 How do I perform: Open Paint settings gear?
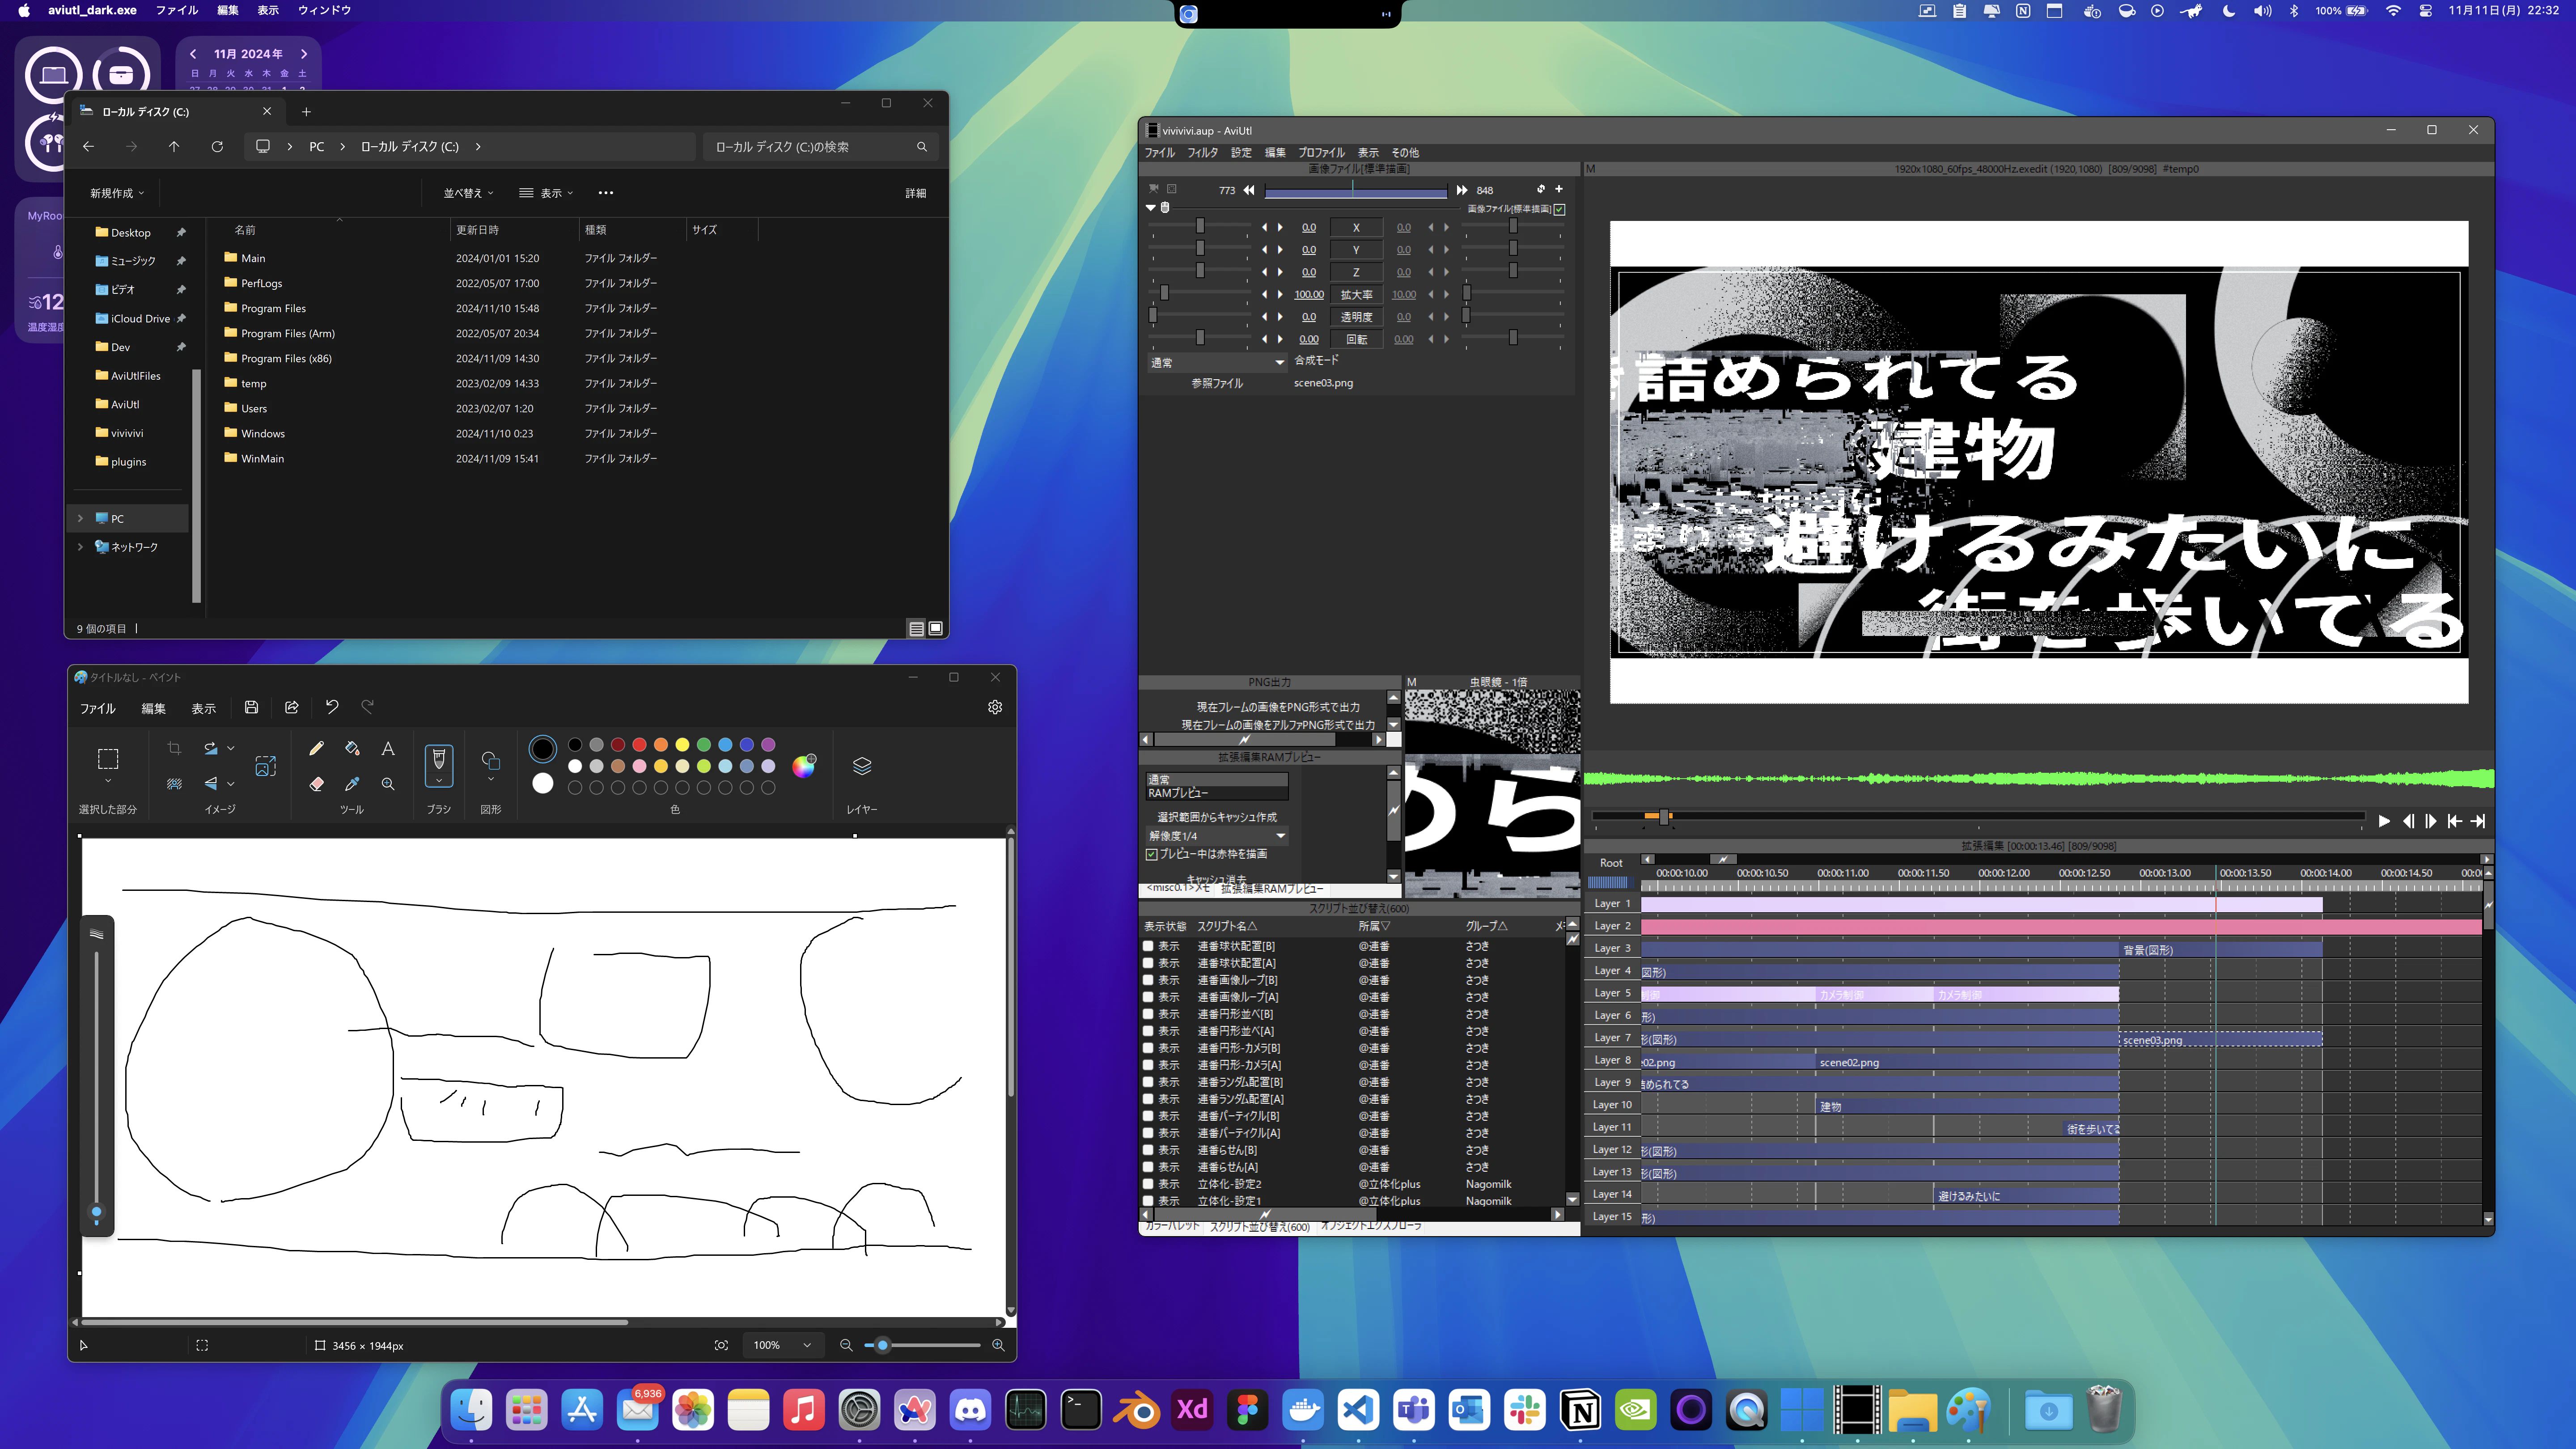click(995, 707)
